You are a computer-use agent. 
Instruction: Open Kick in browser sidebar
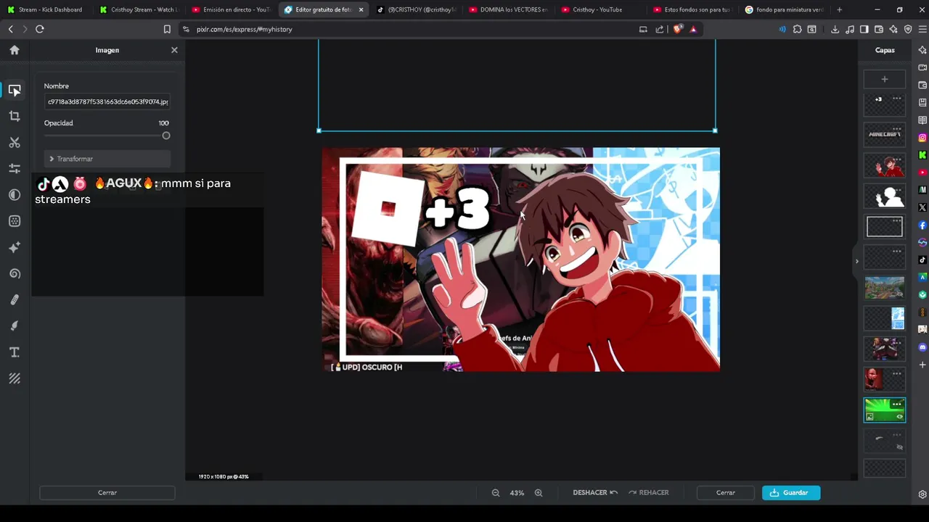click(x=922, y=155)
